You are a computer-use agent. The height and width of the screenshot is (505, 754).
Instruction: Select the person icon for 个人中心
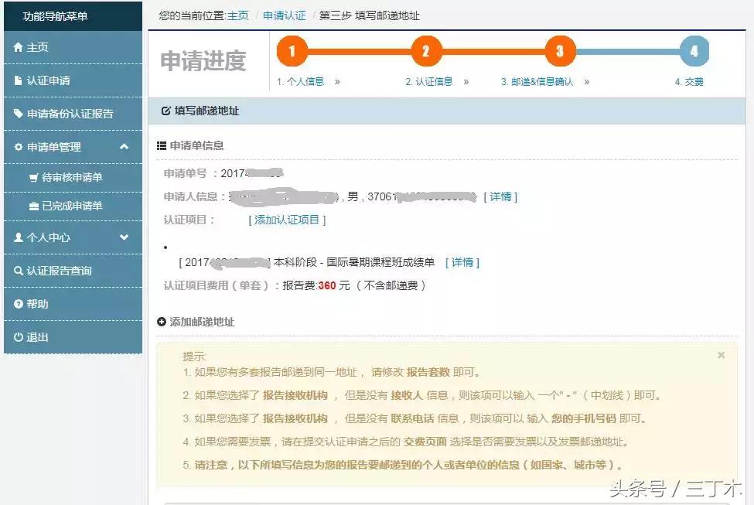(x=18, y=237)
